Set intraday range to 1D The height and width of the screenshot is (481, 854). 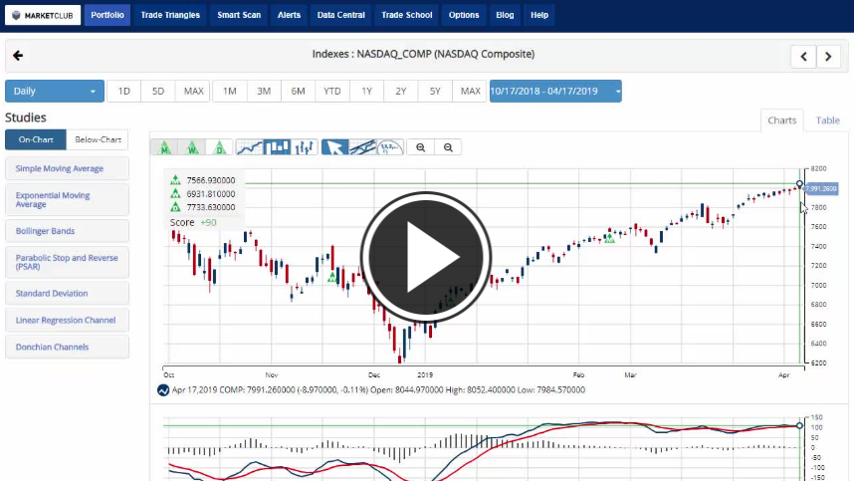point(124,91)
